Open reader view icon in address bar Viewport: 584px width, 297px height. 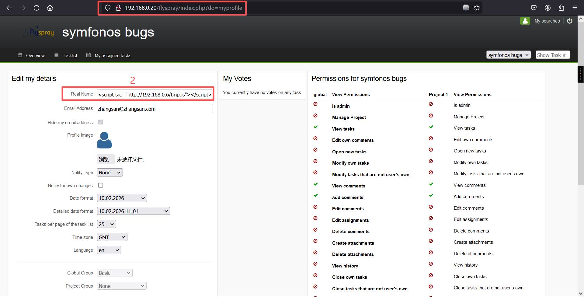[466, 8]
